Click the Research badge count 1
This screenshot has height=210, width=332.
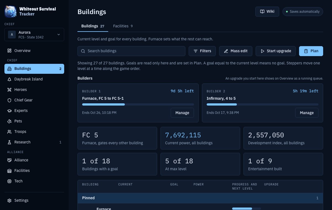click(x=60, y=142)
